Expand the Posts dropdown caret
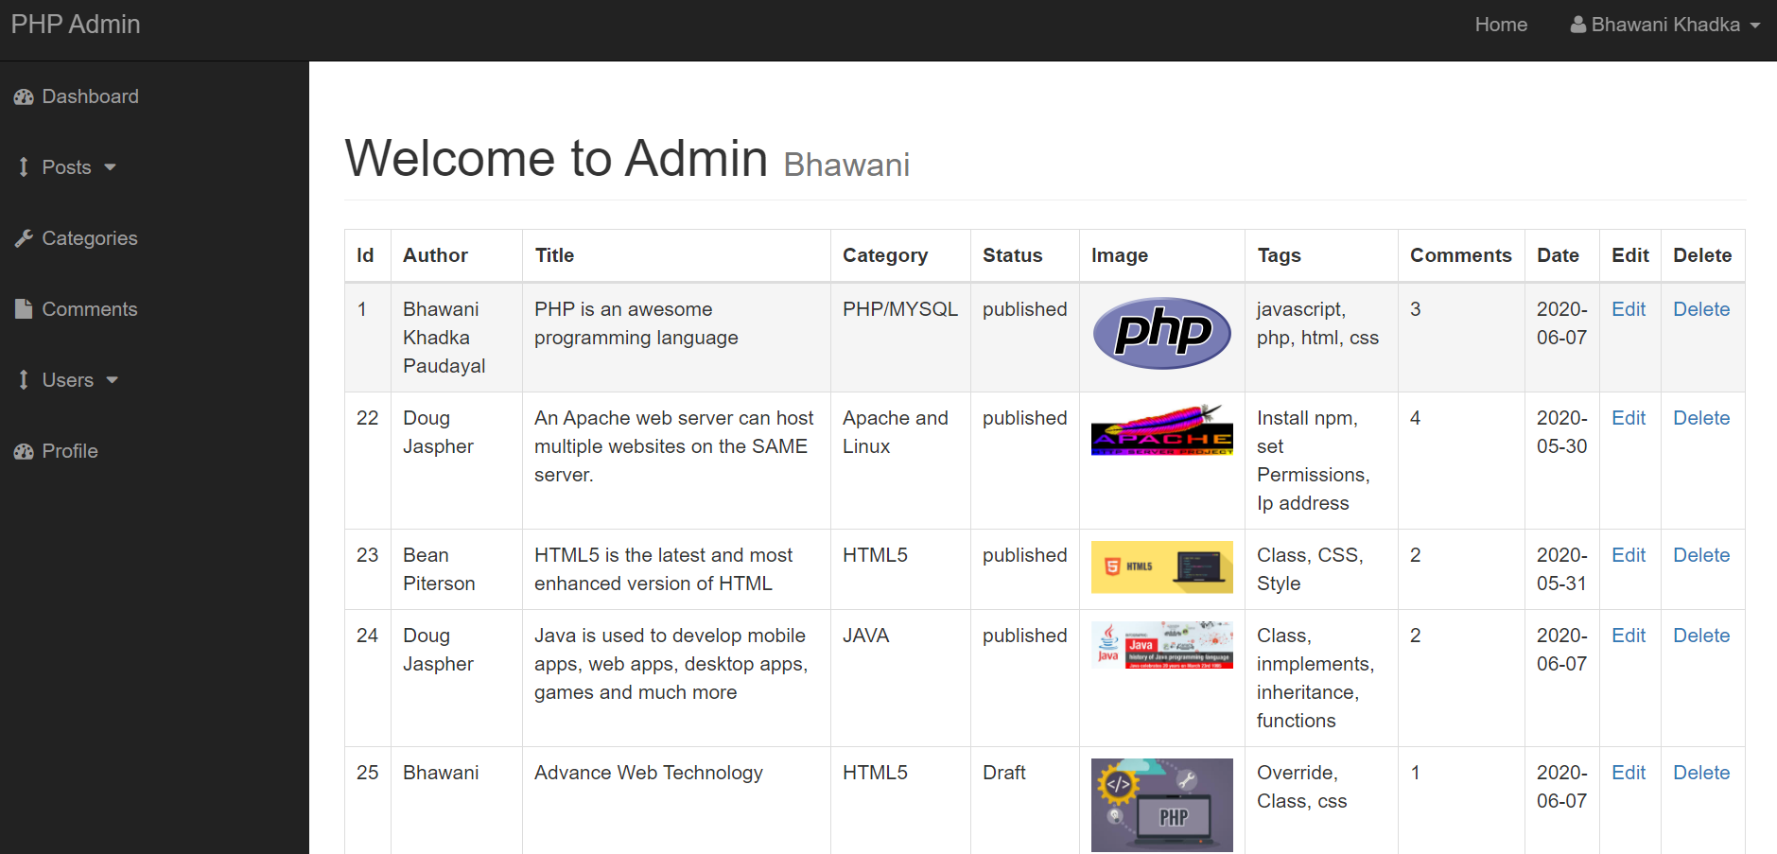Viewport: 1777px width, 854px height. (111, 167)
